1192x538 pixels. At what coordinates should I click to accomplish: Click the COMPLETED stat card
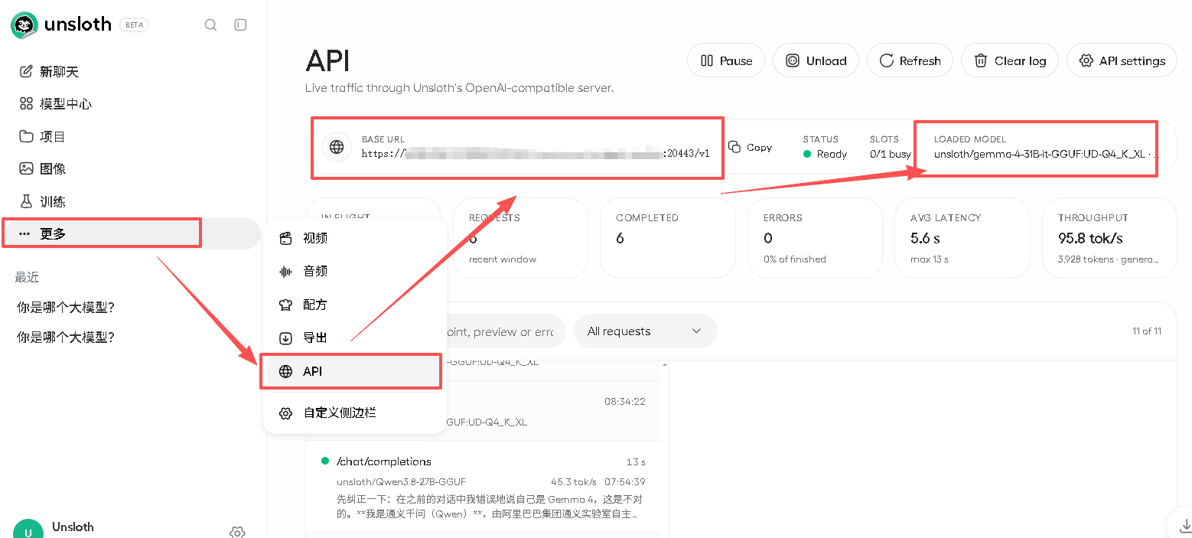coord(667,238)
